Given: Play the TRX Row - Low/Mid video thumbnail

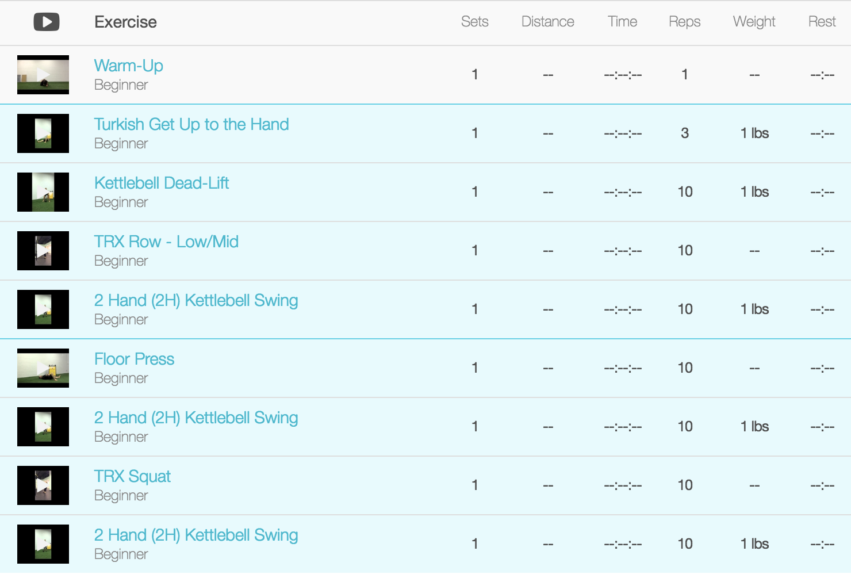Looking at the screenshot, I should 43,251.
